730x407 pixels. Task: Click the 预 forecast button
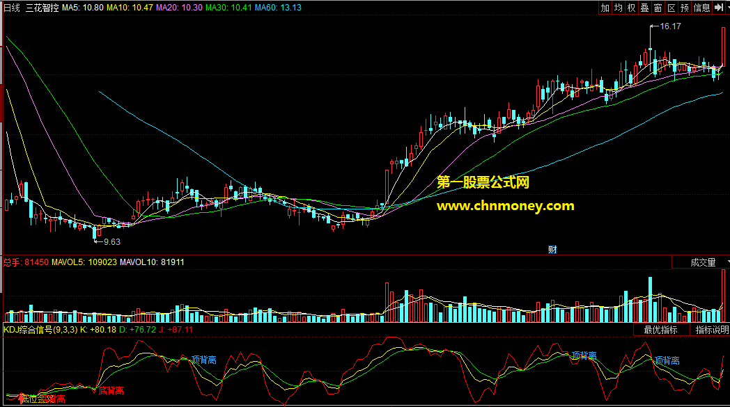[684, 8]
